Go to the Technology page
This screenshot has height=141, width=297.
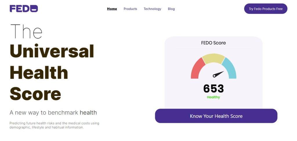[152, 9]
